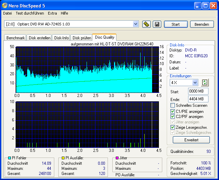This screenshot has width=219, height=180.
Task: Click PI Ausfälle Maximum value 3
Action: pos(104,168)
